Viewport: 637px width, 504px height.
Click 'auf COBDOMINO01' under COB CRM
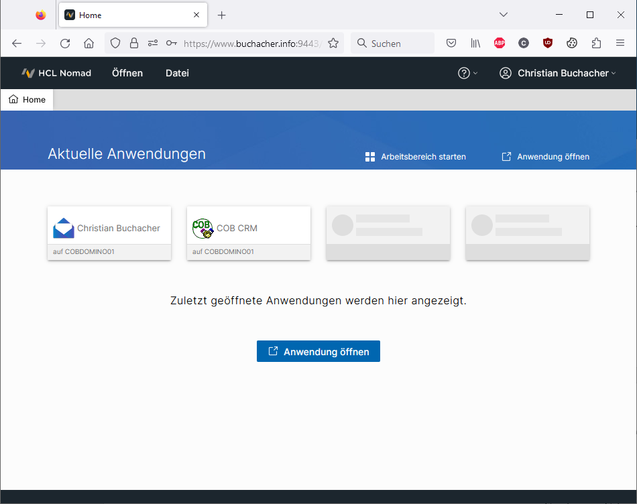(x=223, y=252)
